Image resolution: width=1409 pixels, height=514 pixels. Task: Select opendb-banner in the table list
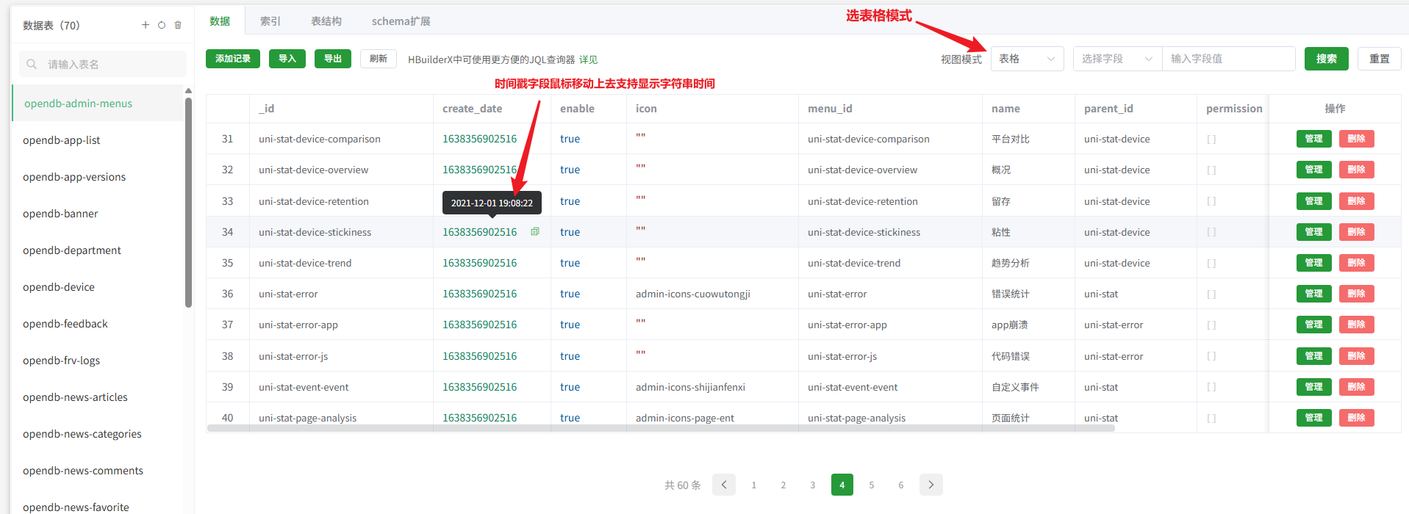coord(60,214)
